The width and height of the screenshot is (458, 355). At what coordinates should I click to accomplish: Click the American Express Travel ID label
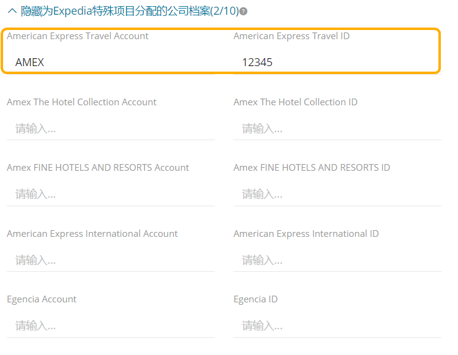291,36
